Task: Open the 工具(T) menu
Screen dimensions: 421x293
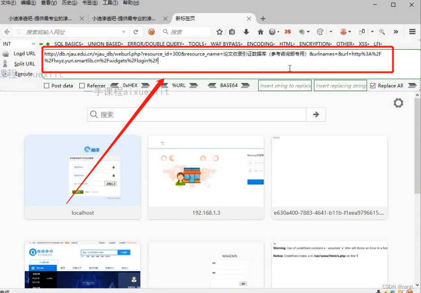Action: (110, 3)
